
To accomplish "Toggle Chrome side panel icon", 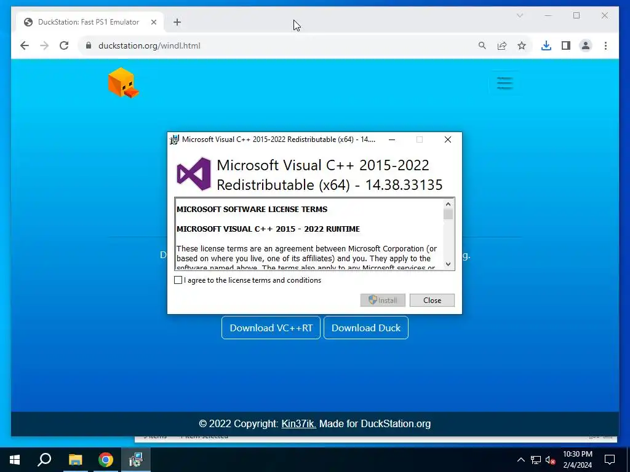I will pos(566,45).
